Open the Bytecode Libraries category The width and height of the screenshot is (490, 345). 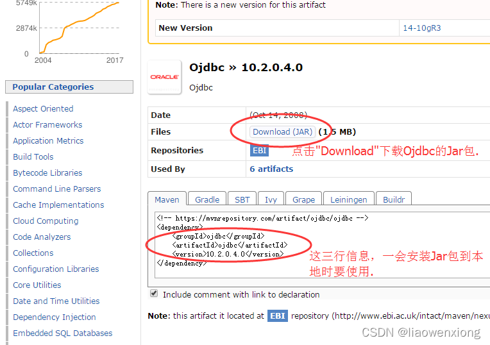coord(47,172)
